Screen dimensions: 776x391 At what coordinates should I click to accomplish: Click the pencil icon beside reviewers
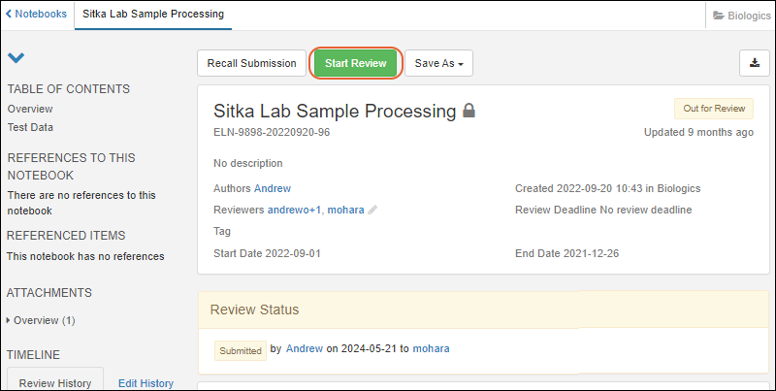(x=372, y=210)
